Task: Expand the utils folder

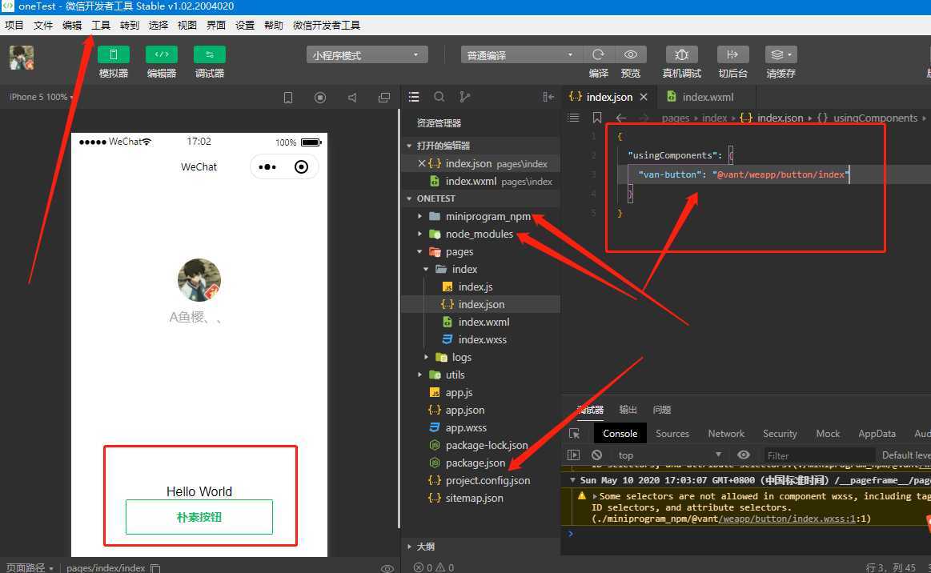Action: (419, 375)
